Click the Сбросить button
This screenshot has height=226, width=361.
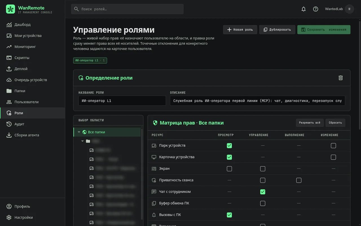pos(335,123)
